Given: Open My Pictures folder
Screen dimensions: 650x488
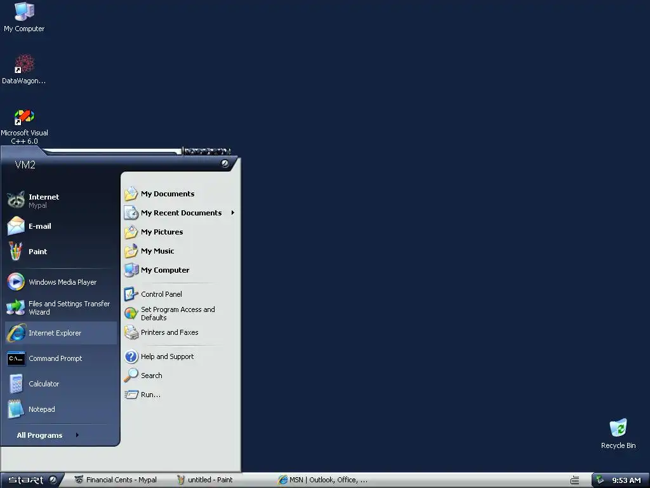Looking at the screenshot, I should click(x=180, y=232).
